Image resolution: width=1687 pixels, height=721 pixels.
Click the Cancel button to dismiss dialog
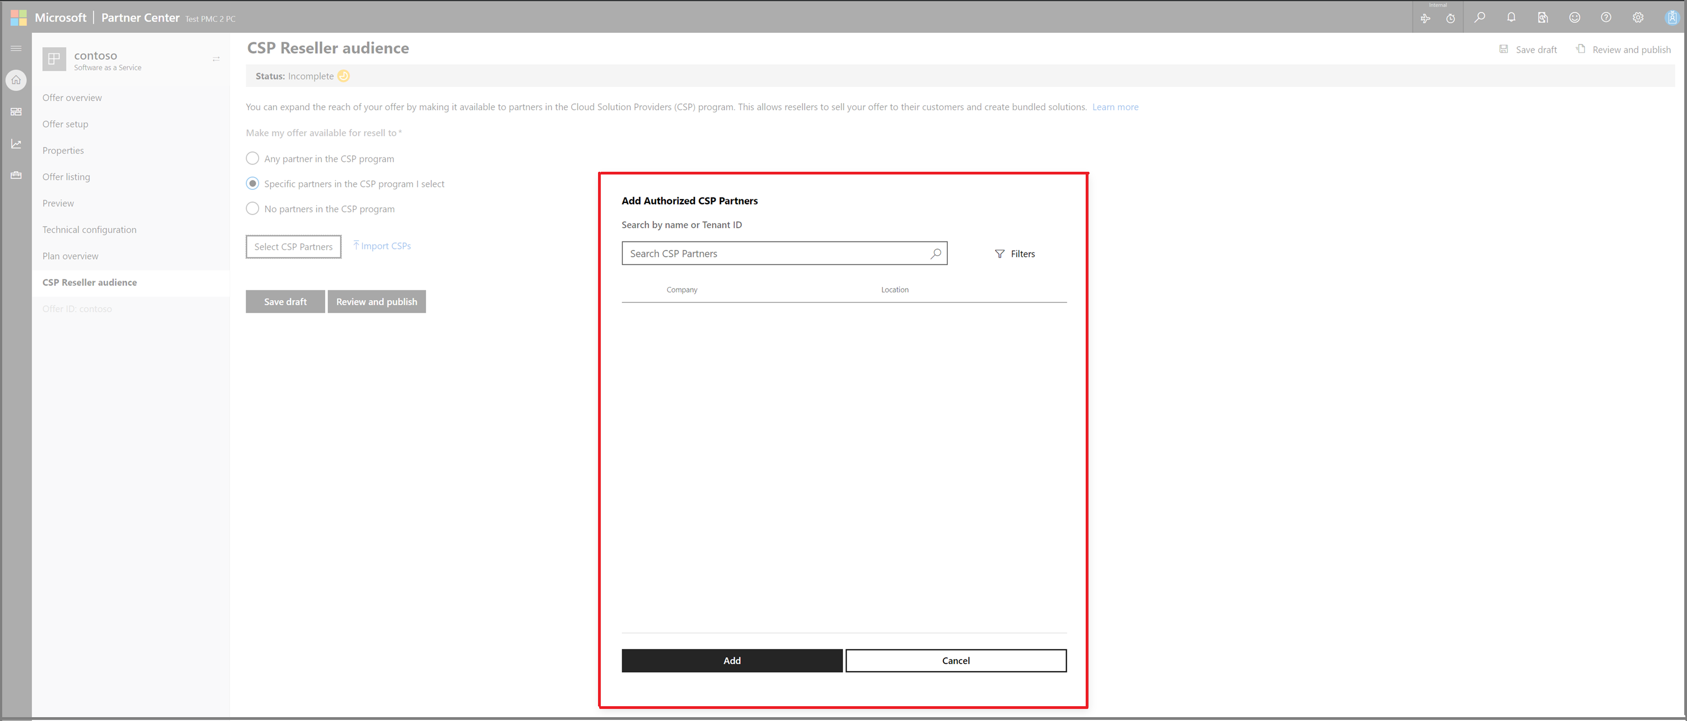[x=954, y=660]
